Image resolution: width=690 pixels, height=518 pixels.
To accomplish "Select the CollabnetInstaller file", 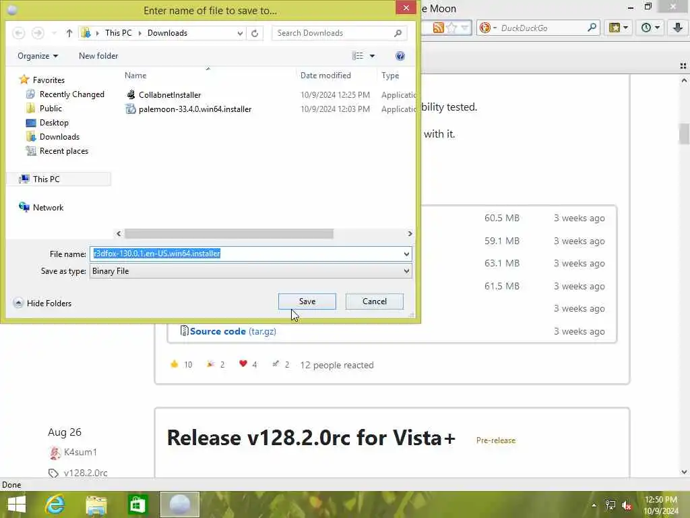I will [169, 94].
